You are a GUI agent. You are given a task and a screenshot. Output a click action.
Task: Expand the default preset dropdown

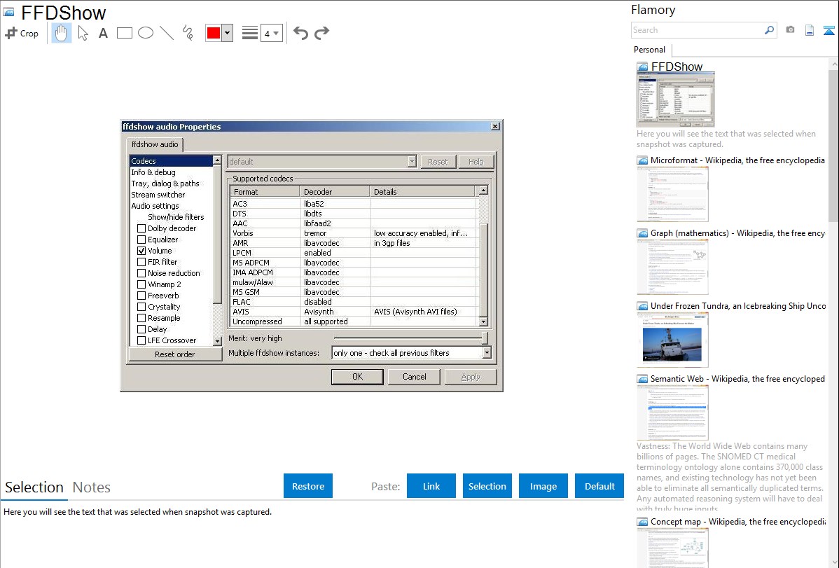click(412, 162)
